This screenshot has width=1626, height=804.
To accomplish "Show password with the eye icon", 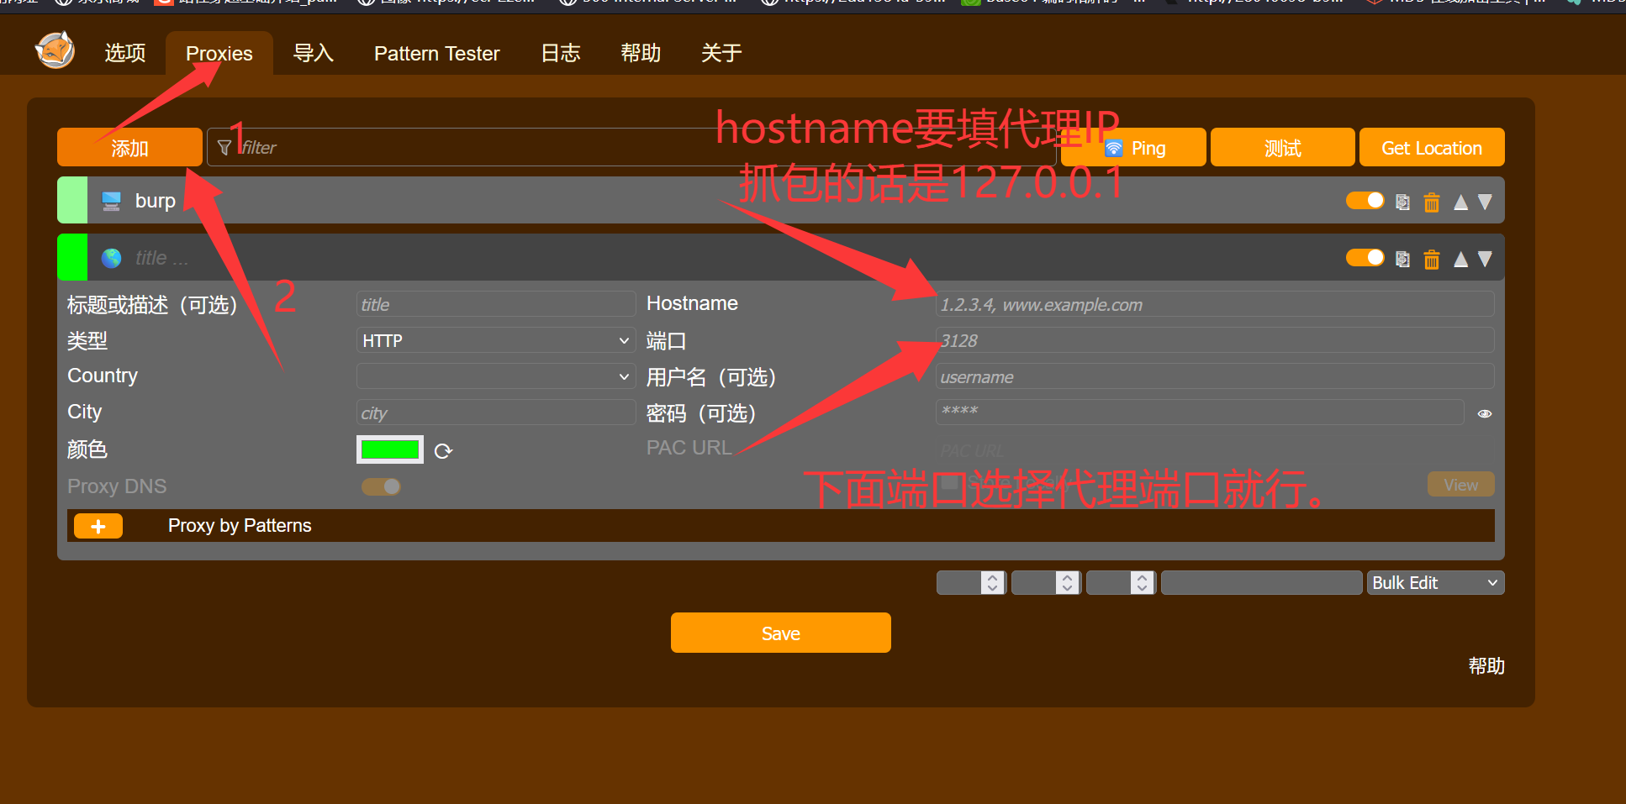I will click(x=1485, y=413).
